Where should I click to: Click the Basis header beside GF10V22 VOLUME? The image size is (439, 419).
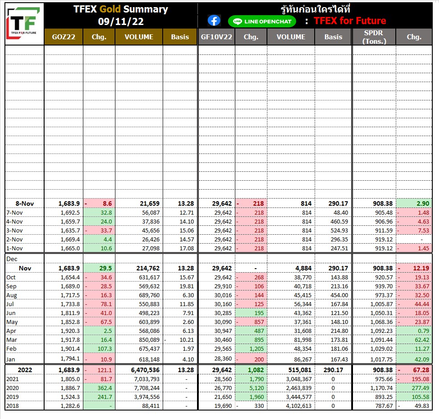333,37
